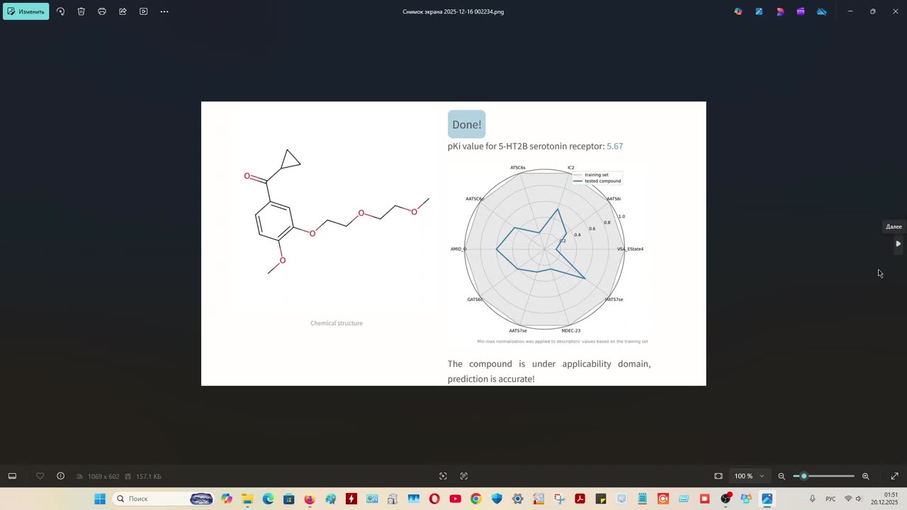Adjust the zoom slider handle
This screenshot has height=510, width=907.
(804, 476)
